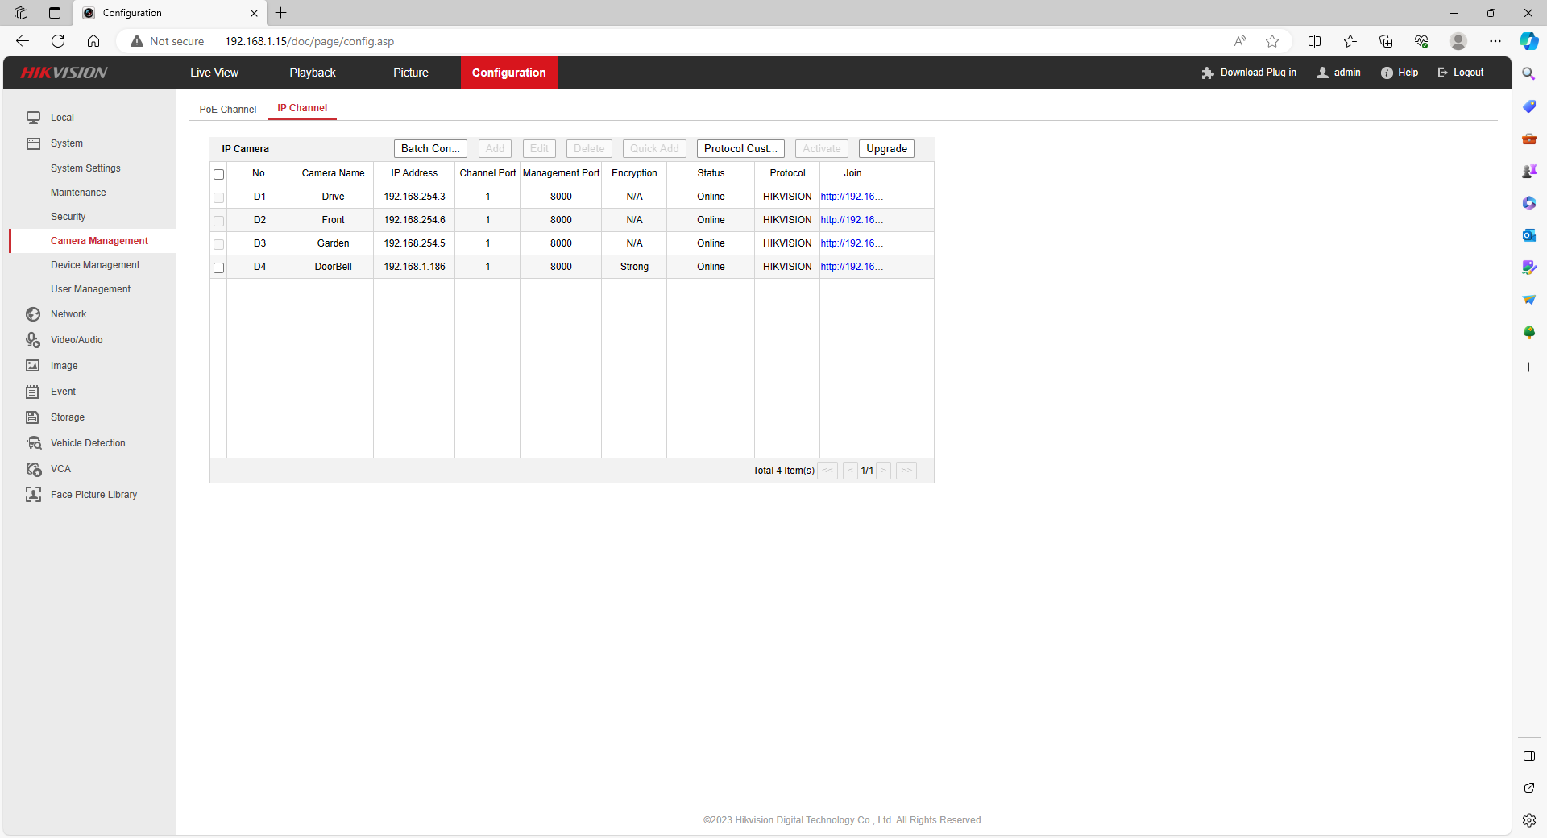Click the Video/Audio sidebar icon

[33, 340]
